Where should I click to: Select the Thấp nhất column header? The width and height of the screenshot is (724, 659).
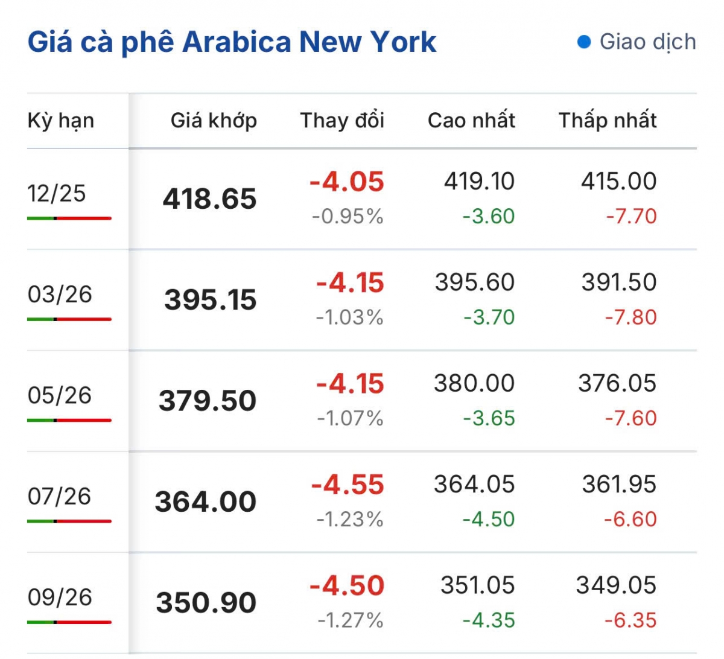click(x=608, y=121)
